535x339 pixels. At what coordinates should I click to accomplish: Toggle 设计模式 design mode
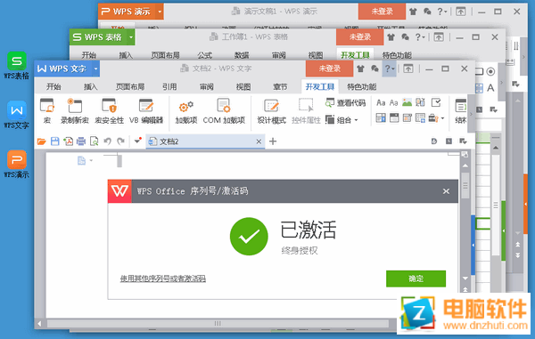[272, 111]
